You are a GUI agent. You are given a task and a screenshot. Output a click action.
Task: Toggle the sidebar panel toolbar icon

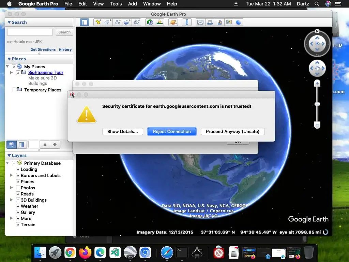click(85, 22)
